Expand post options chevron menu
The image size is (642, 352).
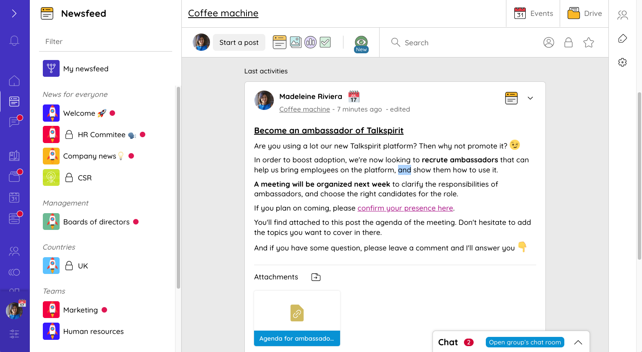[x=530, y=98]
